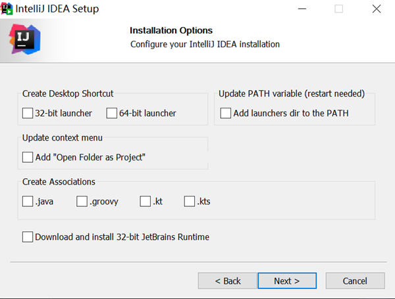Click the IntelliJ IDEA Setup title text
Screen dimensions: 395x299
click(62, 9)
